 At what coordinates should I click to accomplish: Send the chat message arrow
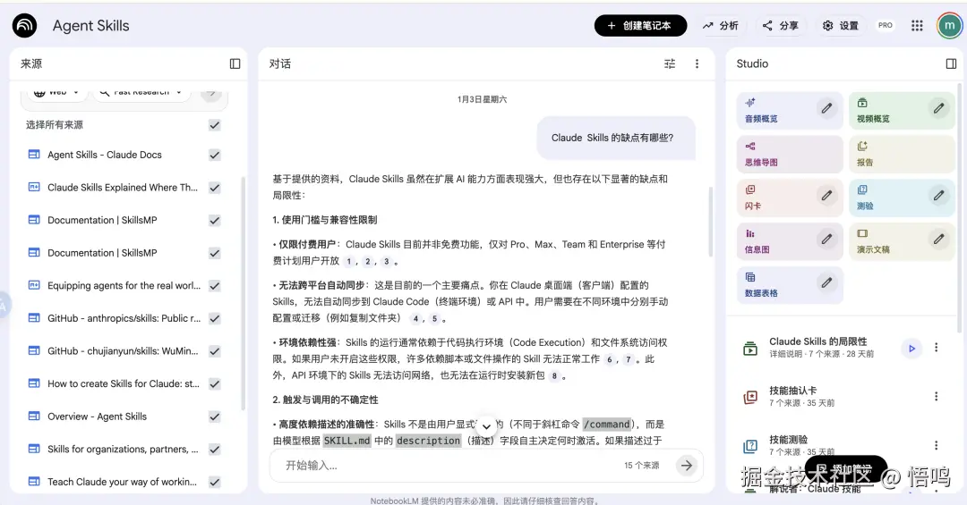click(x=687, y=466)
